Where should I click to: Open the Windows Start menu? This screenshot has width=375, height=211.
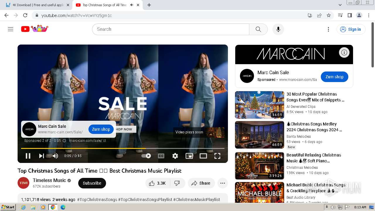click(8, 207)
